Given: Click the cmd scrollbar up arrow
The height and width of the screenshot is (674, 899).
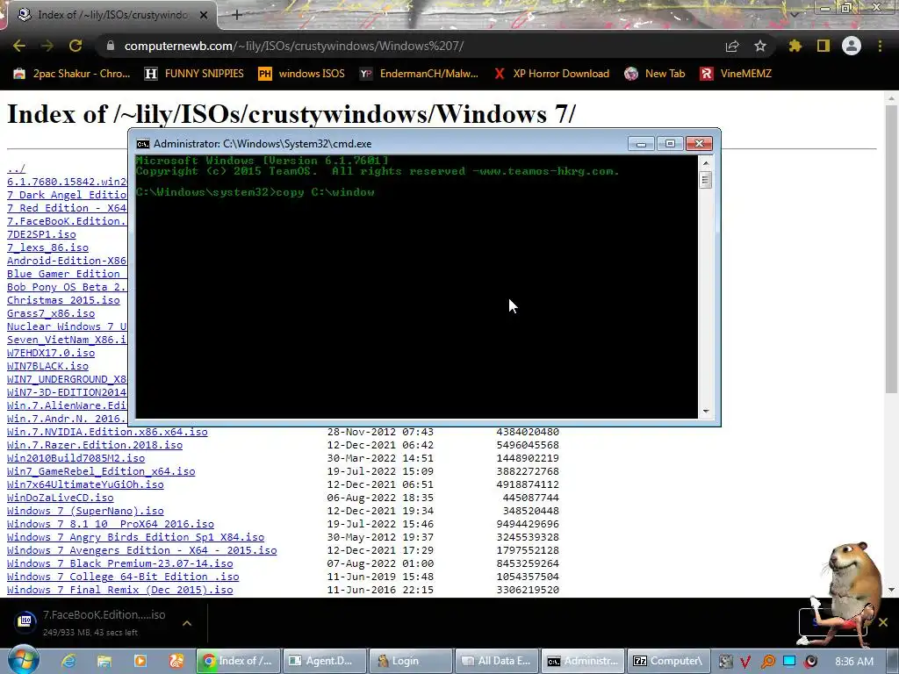Looking at the screenshot, I should click(x=706, y=163).
